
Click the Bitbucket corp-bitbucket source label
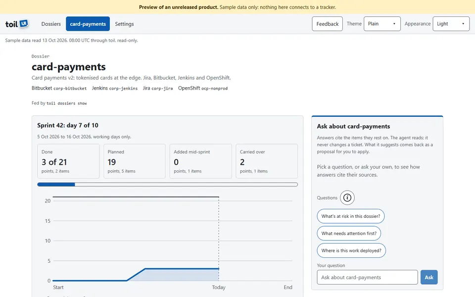(x=59, y=88)
